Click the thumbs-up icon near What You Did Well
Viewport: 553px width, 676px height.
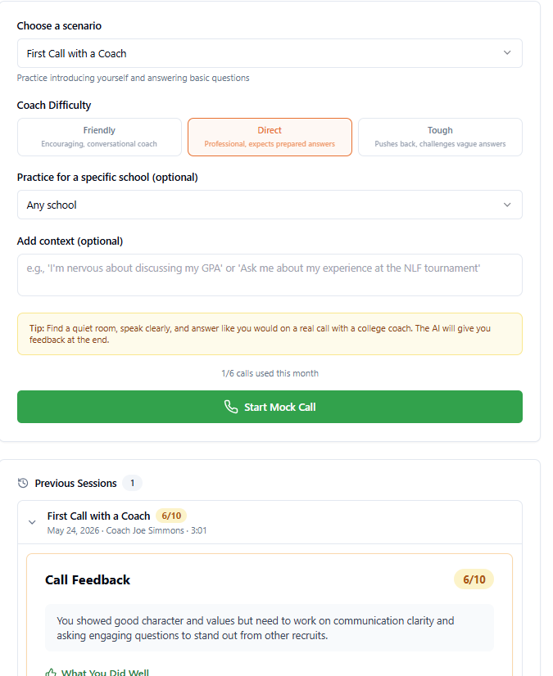[x=51, y=672]
